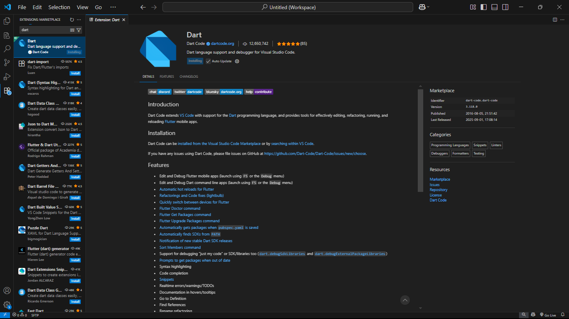569x319 pixels.
Task: Expand the Copilot chevron in title bar
Action: [x=428, y=7]
